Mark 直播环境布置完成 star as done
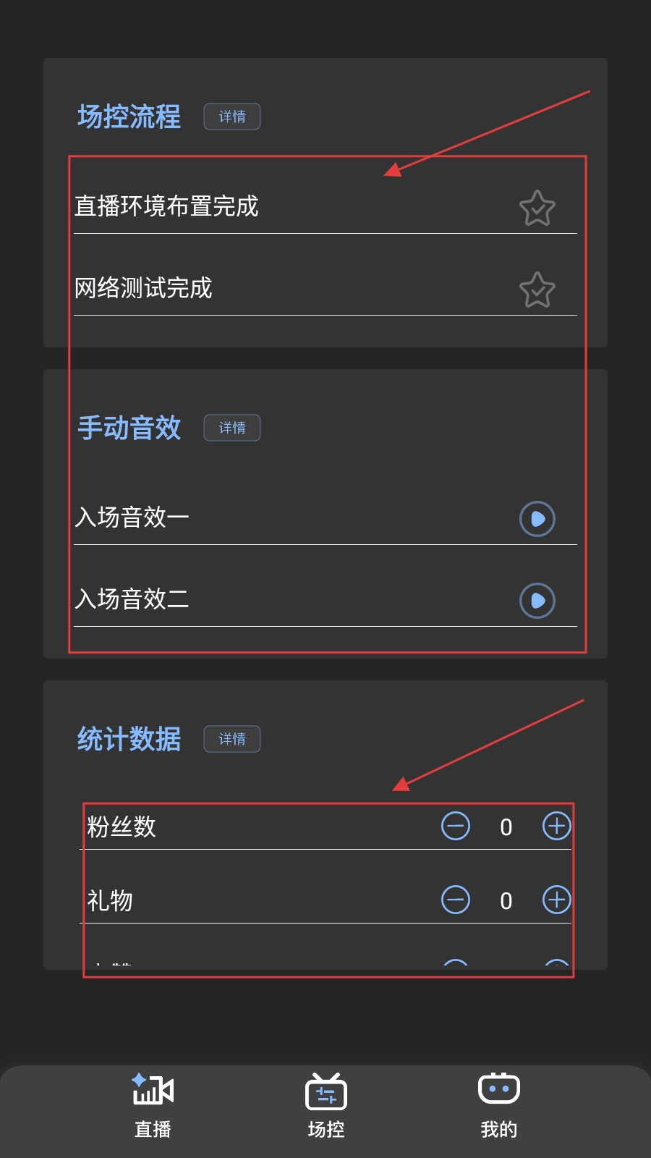This screenshot has width=651, height=1158. click(537, 208)
